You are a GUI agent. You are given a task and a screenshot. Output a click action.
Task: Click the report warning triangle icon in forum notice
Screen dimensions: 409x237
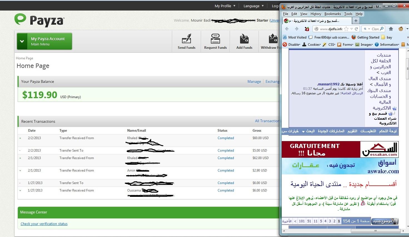363,203
